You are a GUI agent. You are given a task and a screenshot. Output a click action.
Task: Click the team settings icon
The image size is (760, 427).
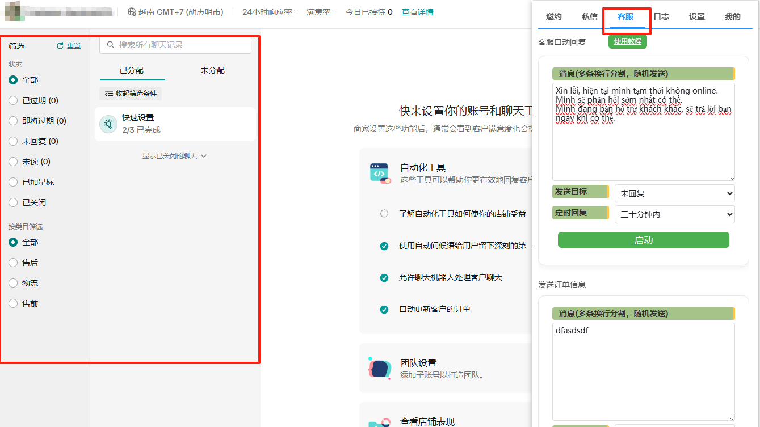pos(380,368)
